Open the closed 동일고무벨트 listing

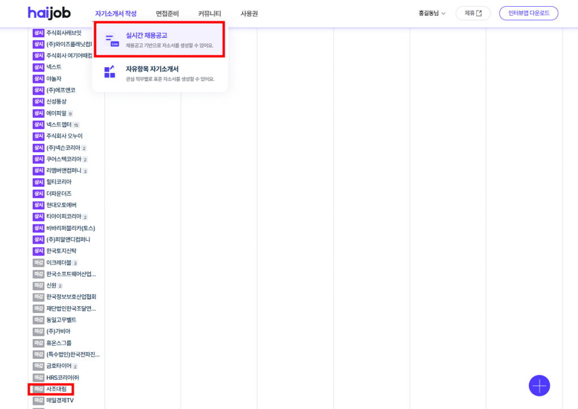62,320
